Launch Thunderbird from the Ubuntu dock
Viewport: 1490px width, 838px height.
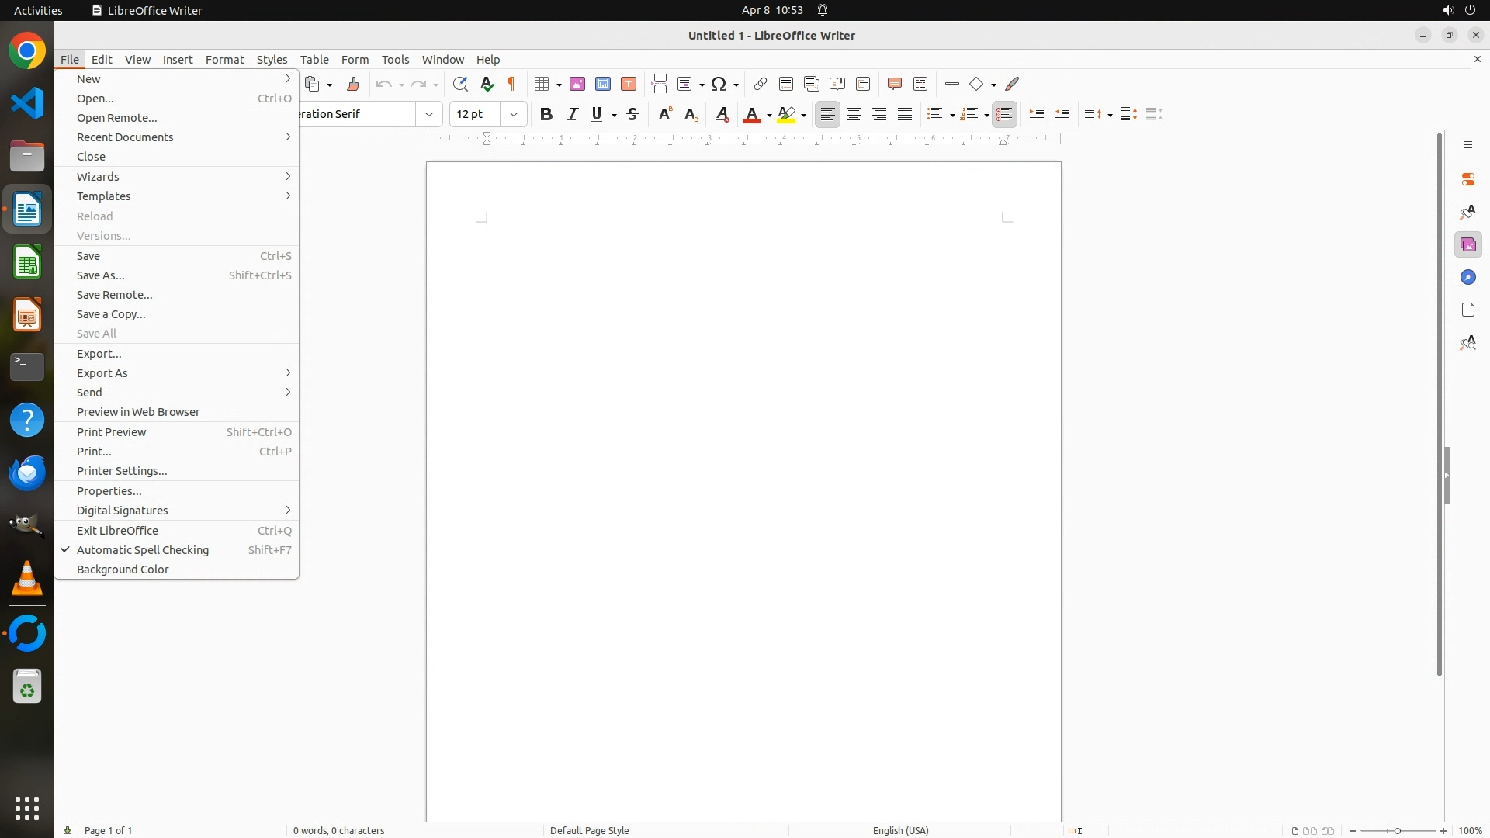[x=27, y=473]
